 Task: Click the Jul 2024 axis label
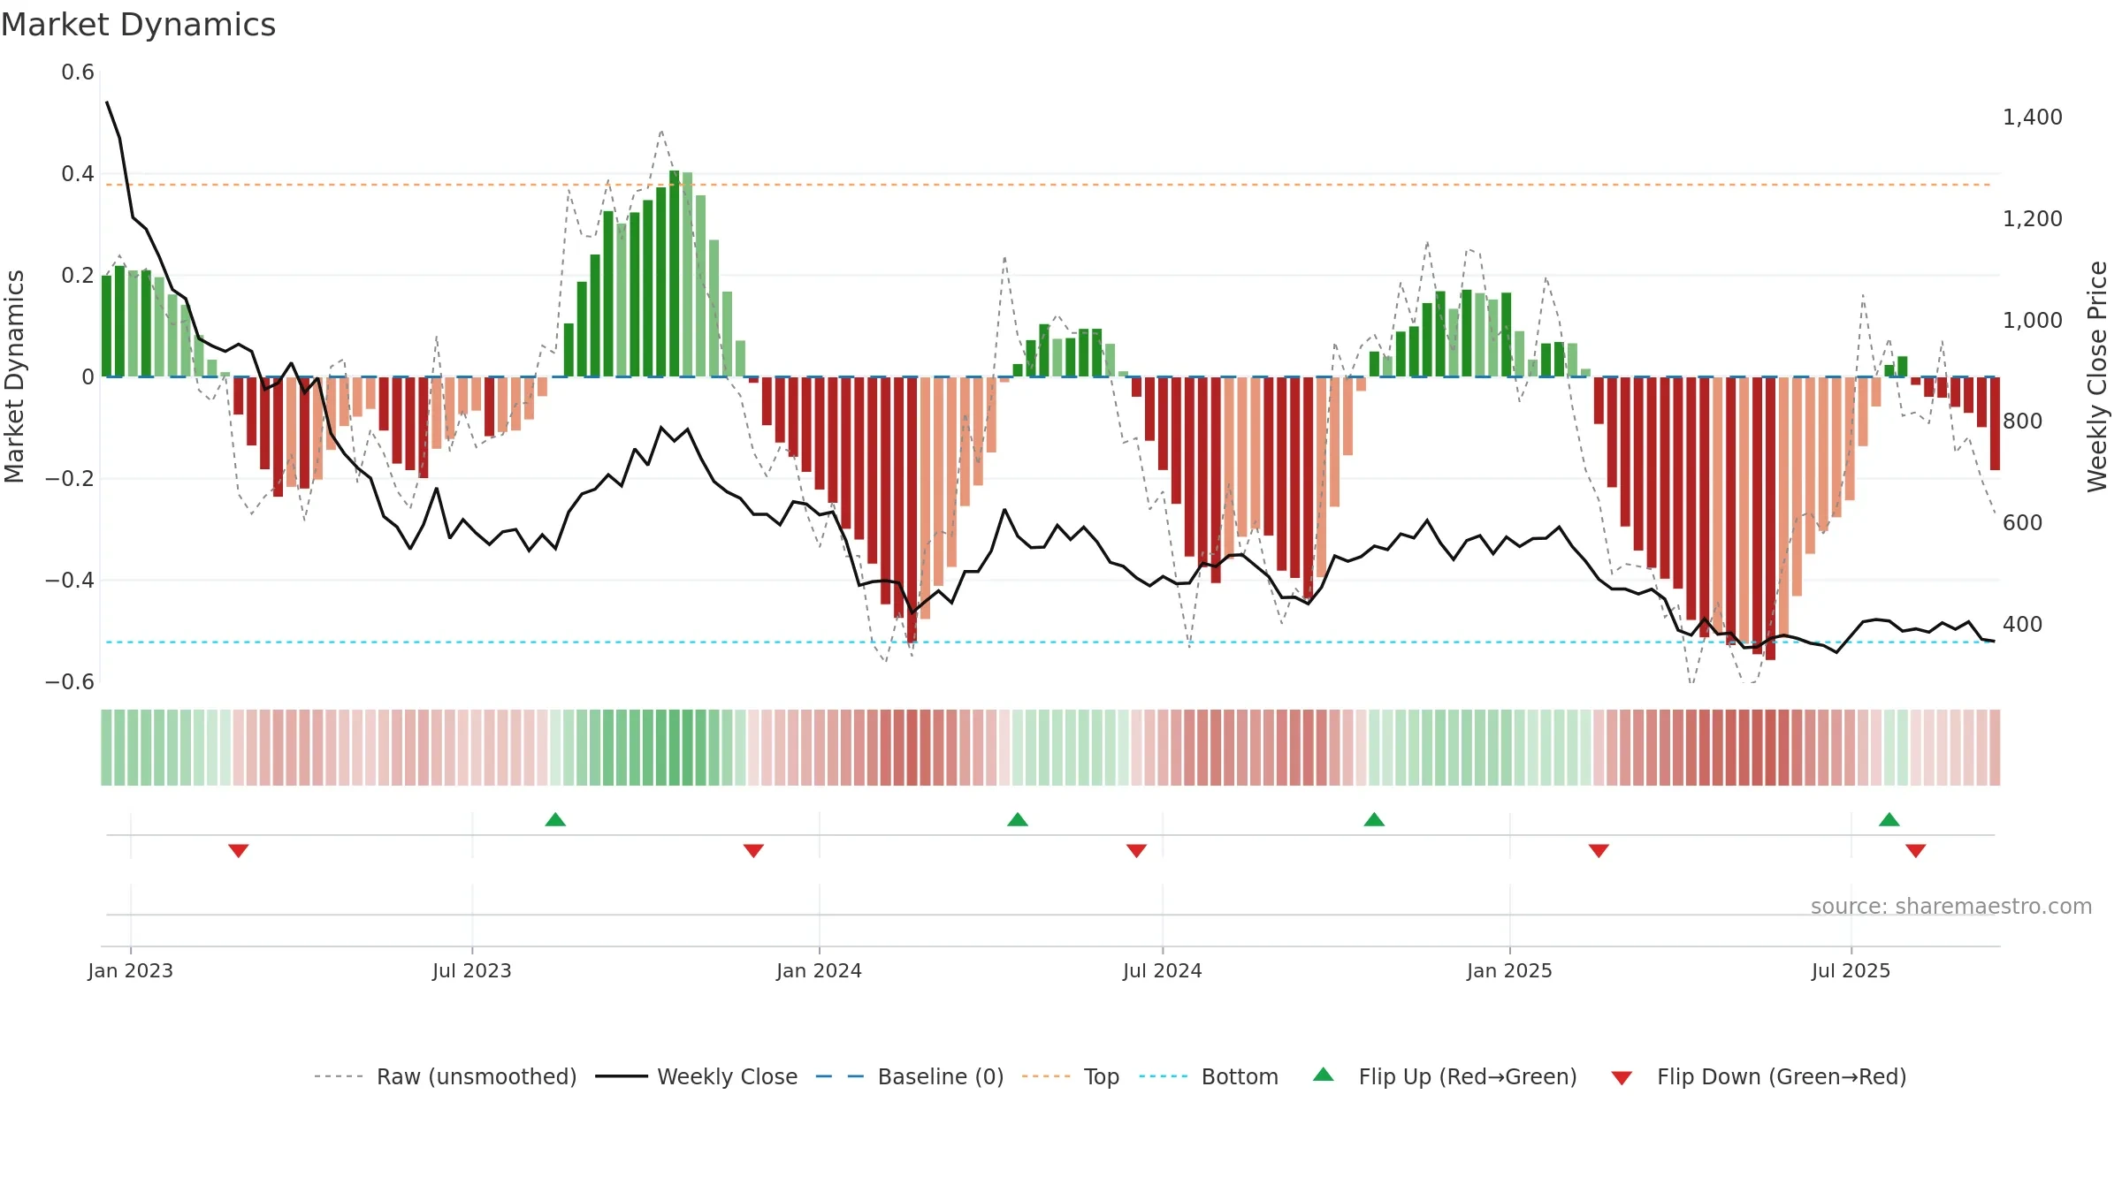(x=1163, y=970)
